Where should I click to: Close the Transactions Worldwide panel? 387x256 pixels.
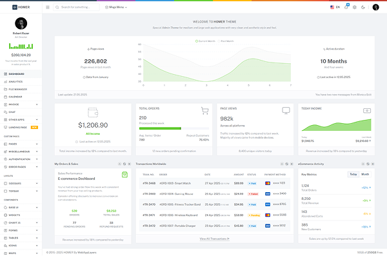coord(292,164)
